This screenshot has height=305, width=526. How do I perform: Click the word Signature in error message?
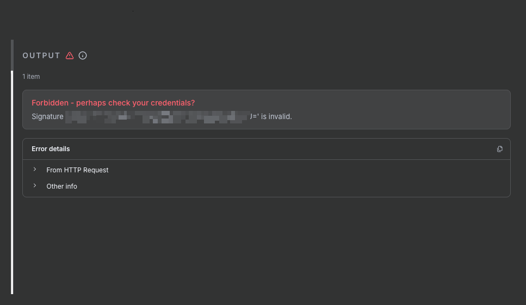pyautogui.click(x=47, y=117)
